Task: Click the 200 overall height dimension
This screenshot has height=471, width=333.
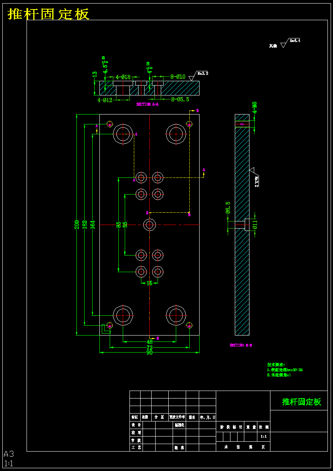Action: point(77,224)
